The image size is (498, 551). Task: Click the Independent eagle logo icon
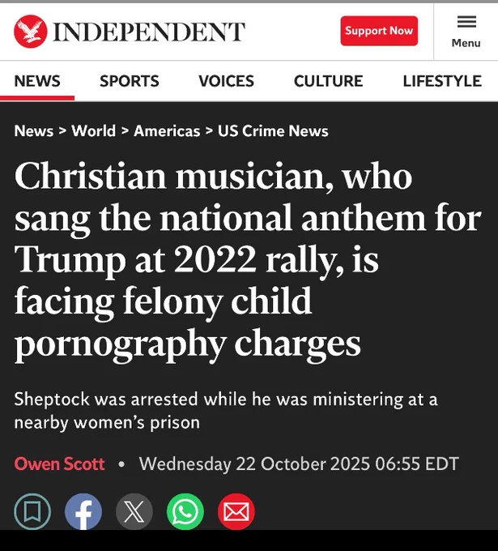tap(30, 32)
